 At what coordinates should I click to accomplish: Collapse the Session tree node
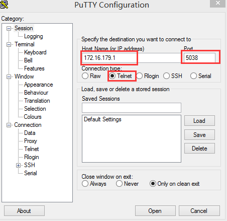point(9,28)
